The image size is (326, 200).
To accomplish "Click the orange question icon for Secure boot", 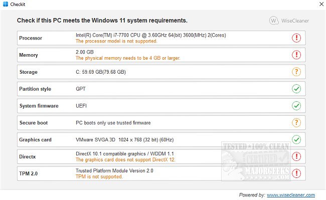I will [296, 123].
